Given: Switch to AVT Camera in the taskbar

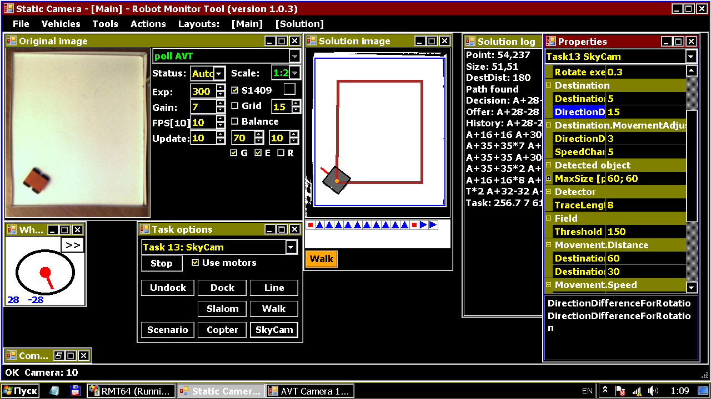Looking at the screenshot, I should pyautogui.click(x=310, y=391).
